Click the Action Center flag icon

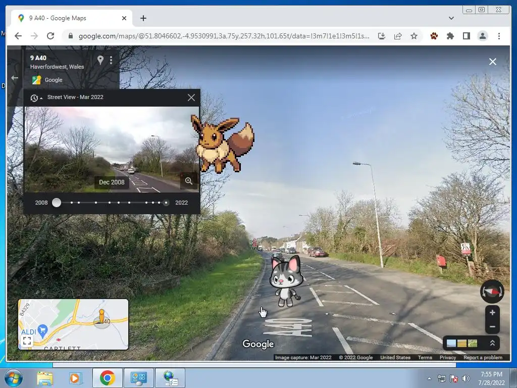[454, 378]
